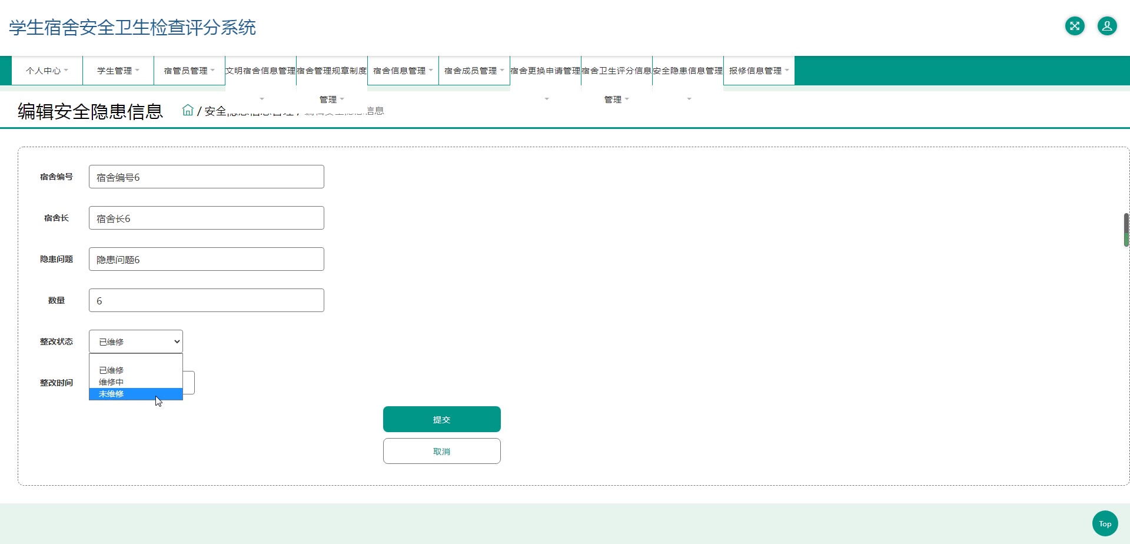
Task: Click the 整改时间 input field
Action: pos(189,383)
